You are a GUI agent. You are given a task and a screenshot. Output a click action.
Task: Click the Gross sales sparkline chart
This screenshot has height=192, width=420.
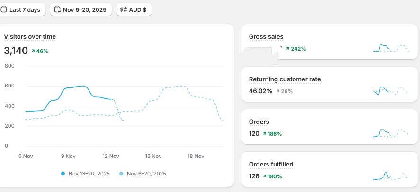[x=391, y=48]
